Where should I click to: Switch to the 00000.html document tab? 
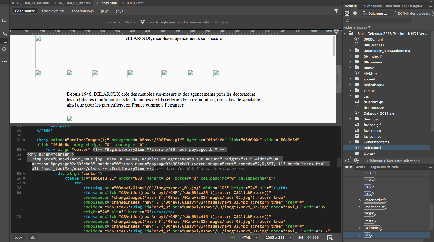[x=135, y=3]
